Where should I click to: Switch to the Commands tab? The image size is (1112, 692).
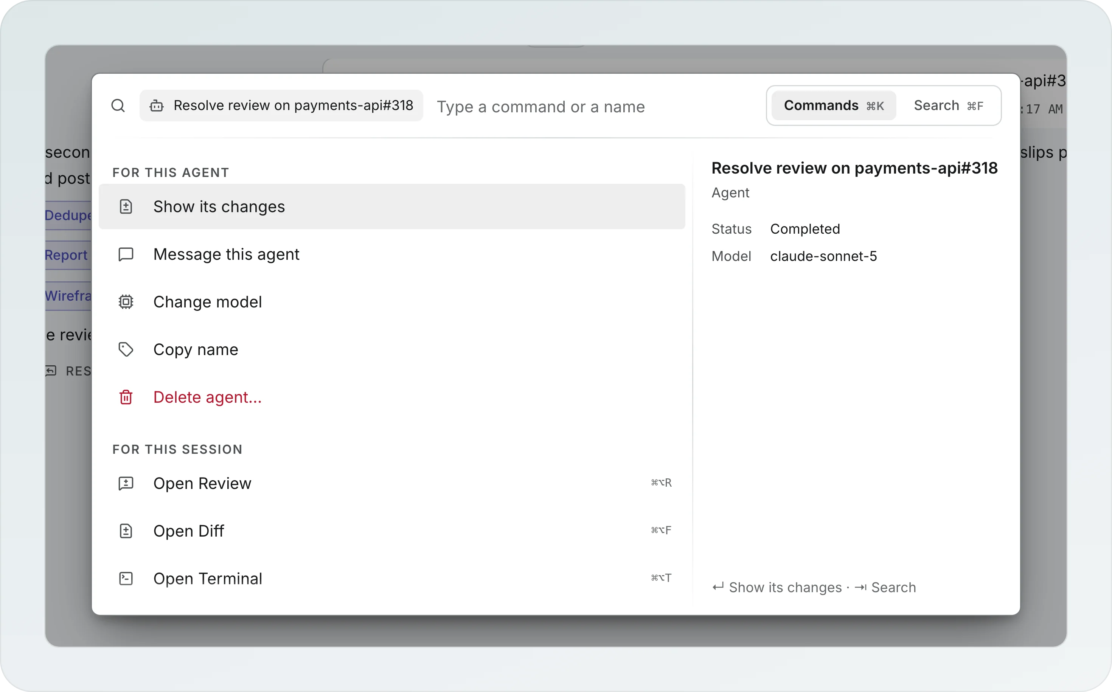pyautogui.click(x=834, y=106)
